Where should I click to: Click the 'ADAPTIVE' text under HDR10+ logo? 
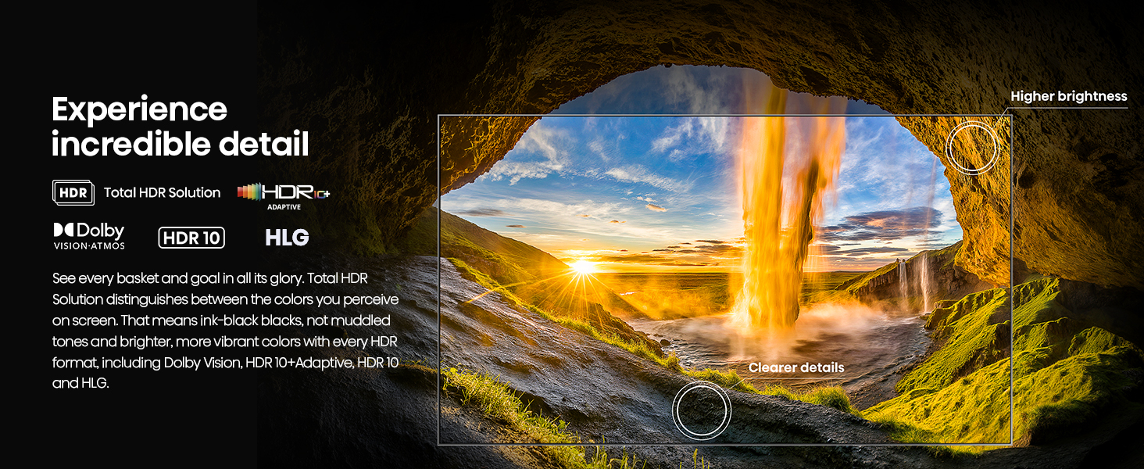284,208
